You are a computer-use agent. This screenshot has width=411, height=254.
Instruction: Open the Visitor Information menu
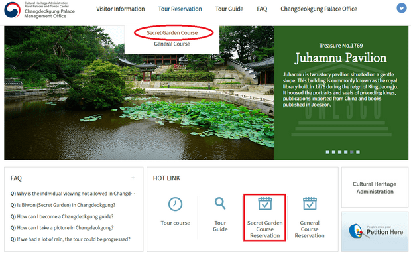120,9
